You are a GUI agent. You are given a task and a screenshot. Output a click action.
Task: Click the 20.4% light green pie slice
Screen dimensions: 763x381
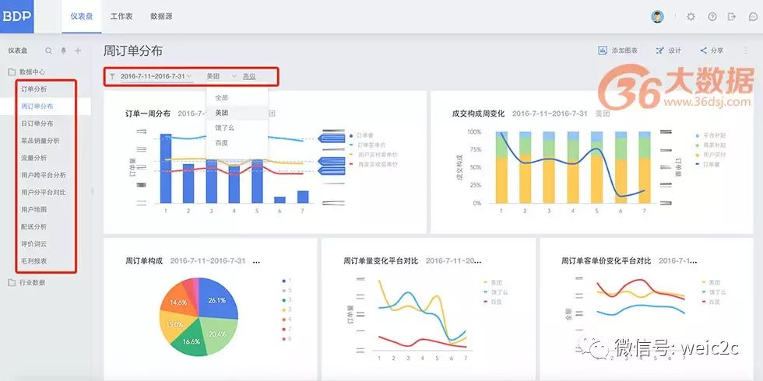coord(219,333)
